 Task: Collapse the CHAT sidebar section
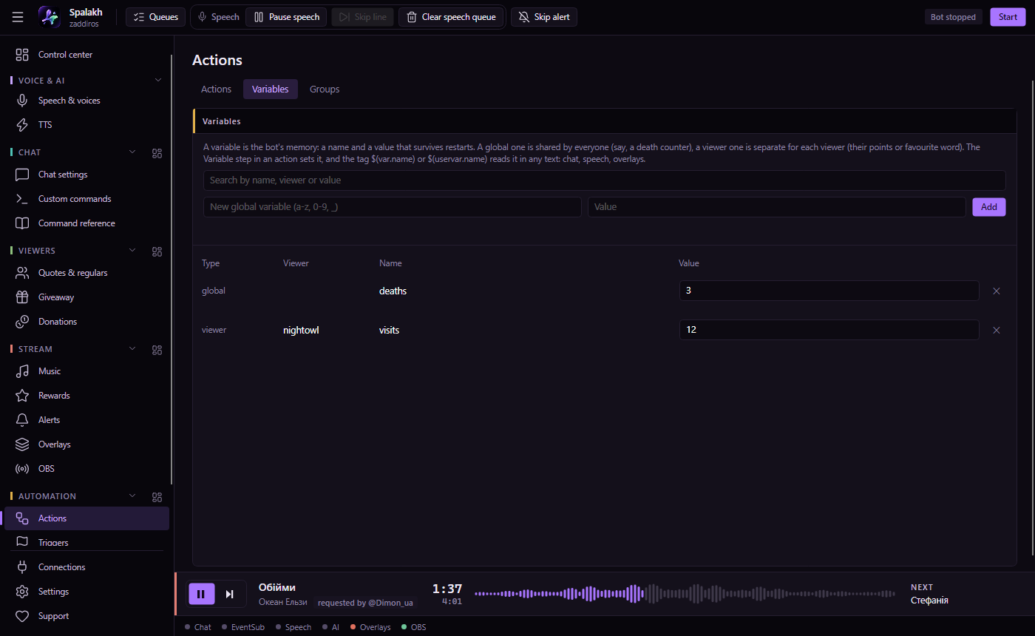point(133,152)
